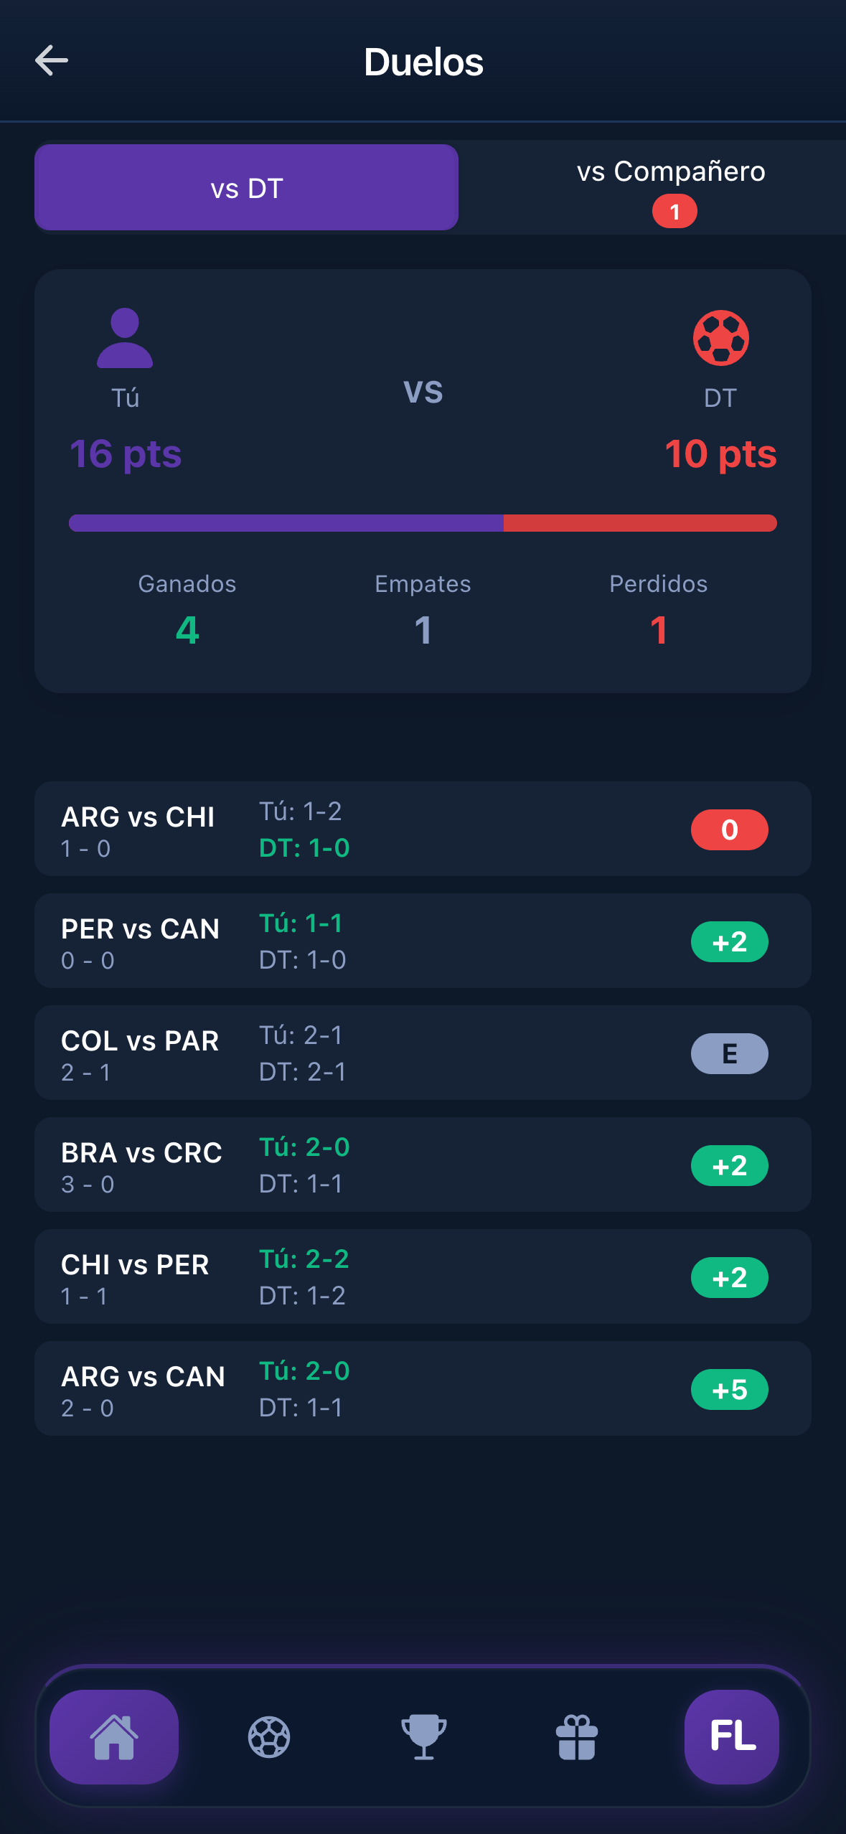Open the gift rewards icon

577,1736
